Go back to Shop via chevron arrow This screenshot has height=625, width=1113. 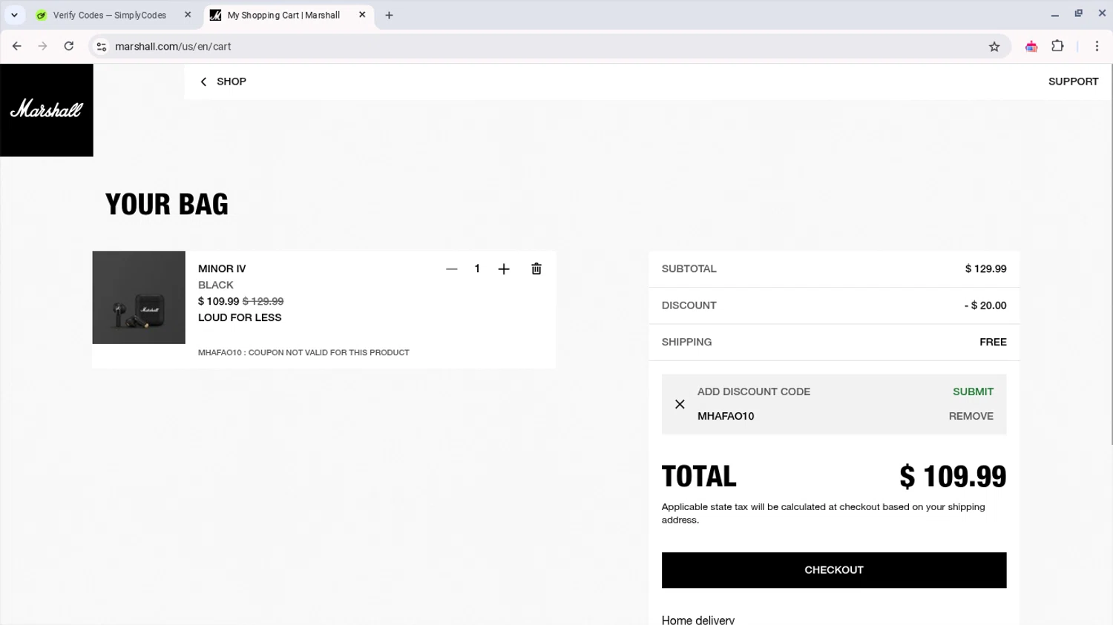203,82
